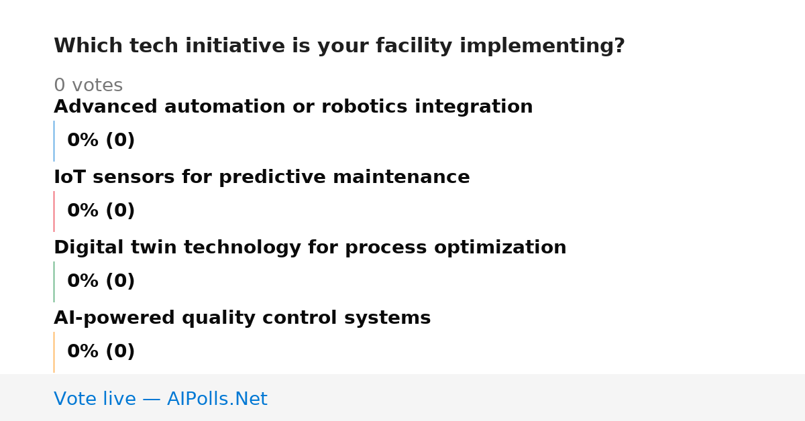Click the 0% (0) result under Advanced automation
Image resolution: width=805 pixels, height=421 pixels.
[x=101, y=141]
